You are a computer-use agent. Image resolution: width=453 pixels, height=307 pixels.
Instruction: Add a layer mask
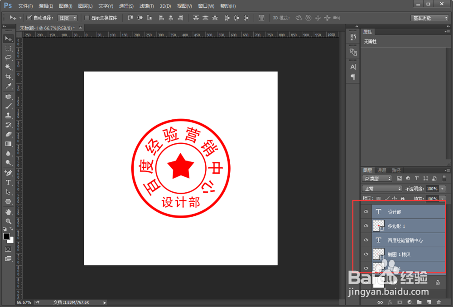(x=400, y=302)
